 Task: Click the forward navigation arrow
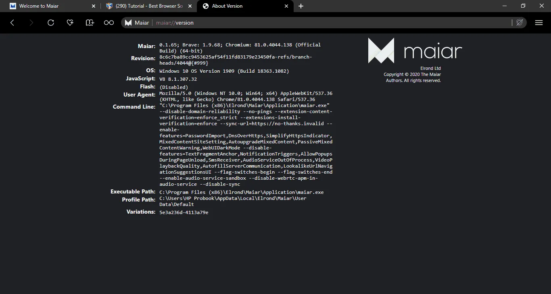[31, 23]
